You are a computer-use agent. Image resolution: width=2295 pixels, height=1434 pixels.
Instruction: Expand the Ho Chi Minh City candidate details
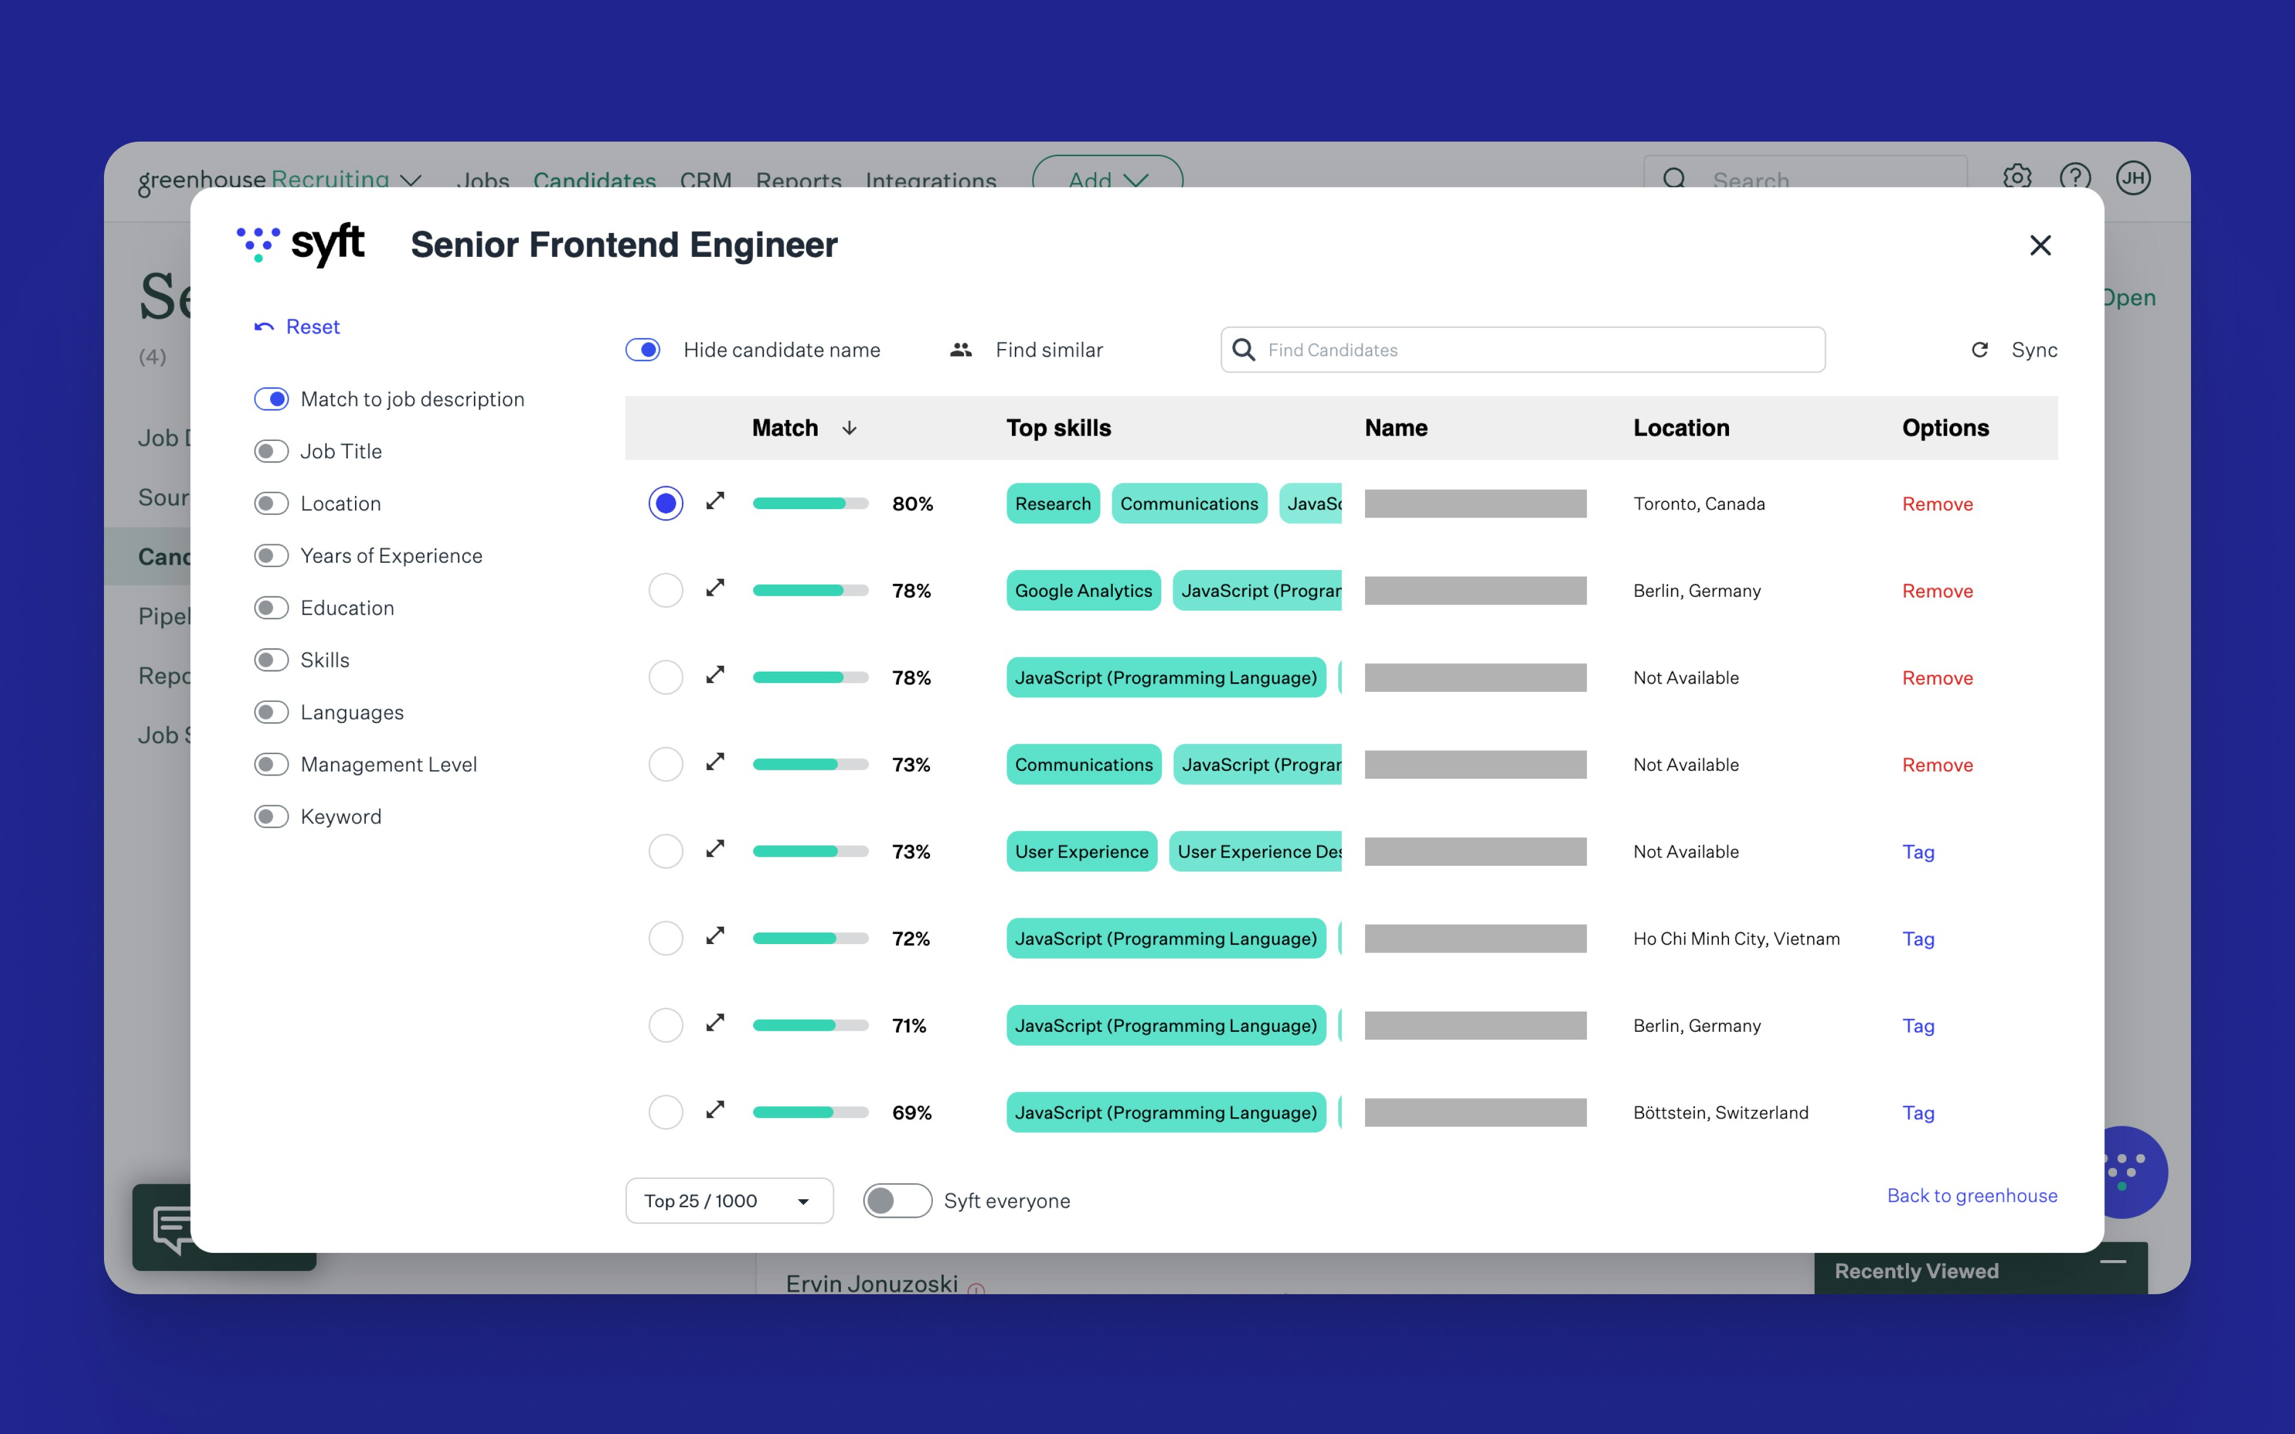click(715, 936)
